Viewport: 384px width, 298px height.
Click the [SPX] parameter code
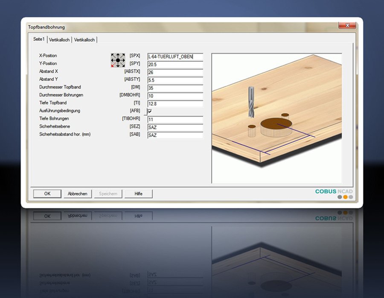point(135,56)
